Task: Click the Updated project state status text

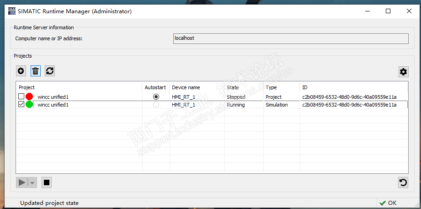Action: point(49,203)
